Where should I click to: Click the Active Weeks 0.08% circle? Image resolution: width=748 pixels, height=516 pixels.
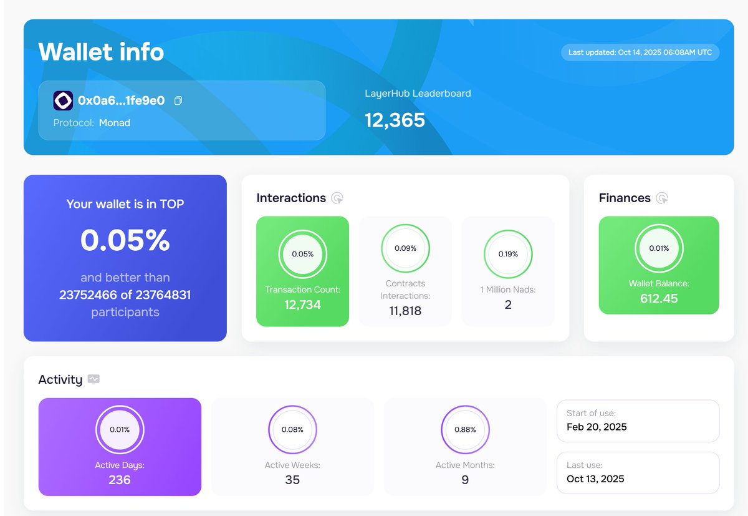tap(292, 429)
